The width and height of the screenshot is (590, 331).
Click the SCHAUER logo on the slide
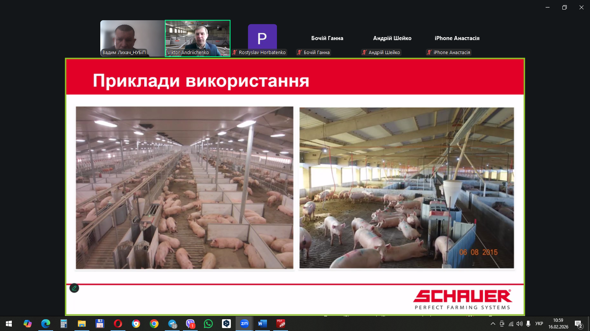point(463,299)
